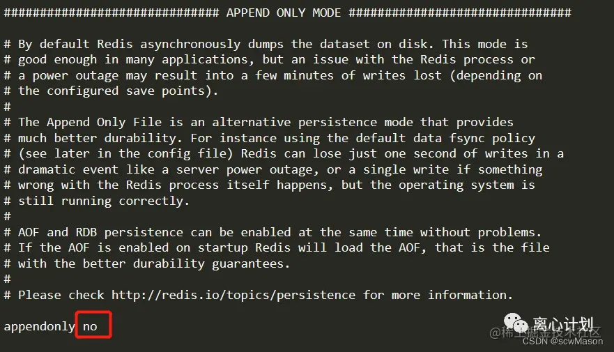Click the 'still running correctly.' line

pos(97,201)
